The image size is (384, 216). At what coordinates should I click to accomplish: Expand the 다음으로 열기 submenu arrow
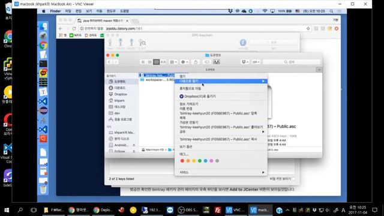[263, 81]
